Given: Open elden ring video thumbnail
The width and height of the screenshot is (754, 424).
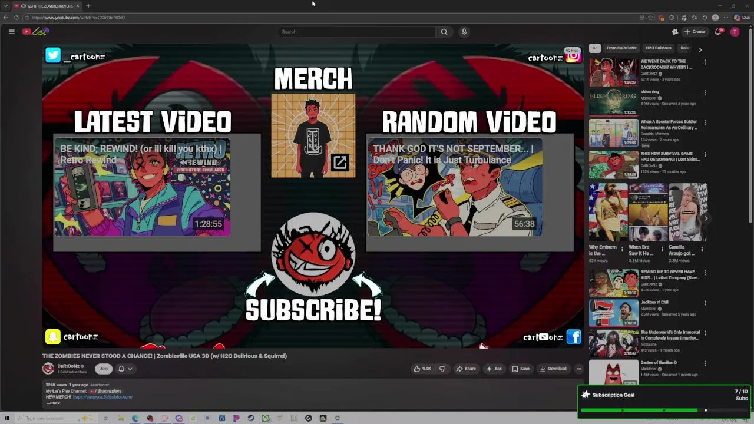Looking at the screenshot, I should point(613,103).
